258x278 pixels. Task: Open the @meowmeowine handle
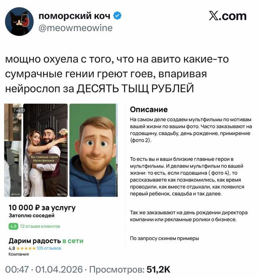coord(75,28)
